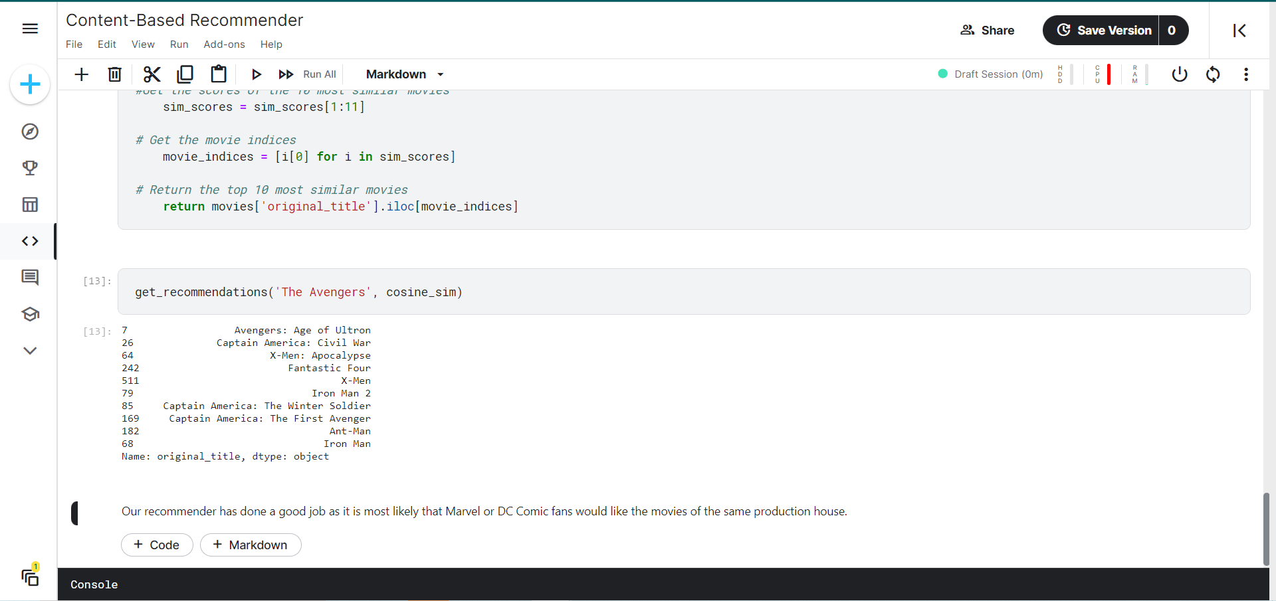
Task: Open the Code brackets icon in sidebar
Action: point(30,241)
